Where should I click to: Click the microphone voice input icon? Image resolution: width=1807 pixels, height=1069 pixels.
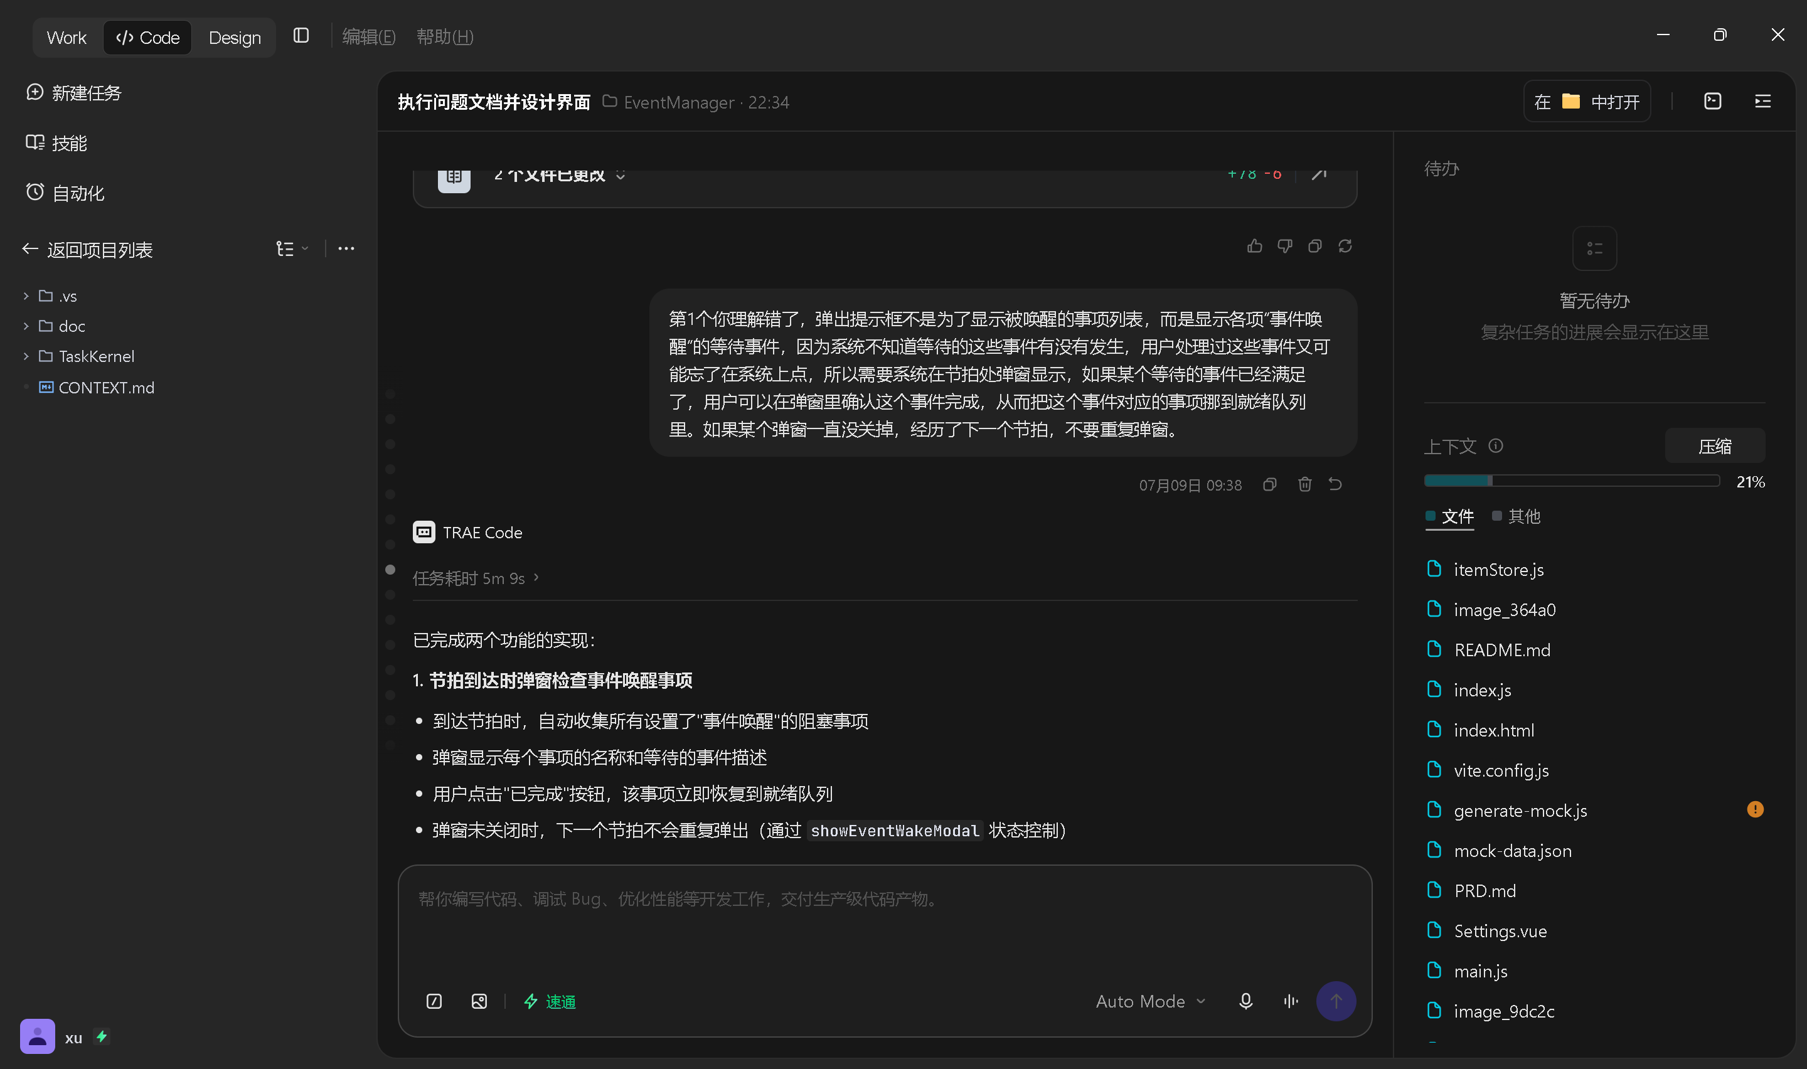coord(1246,1001)
